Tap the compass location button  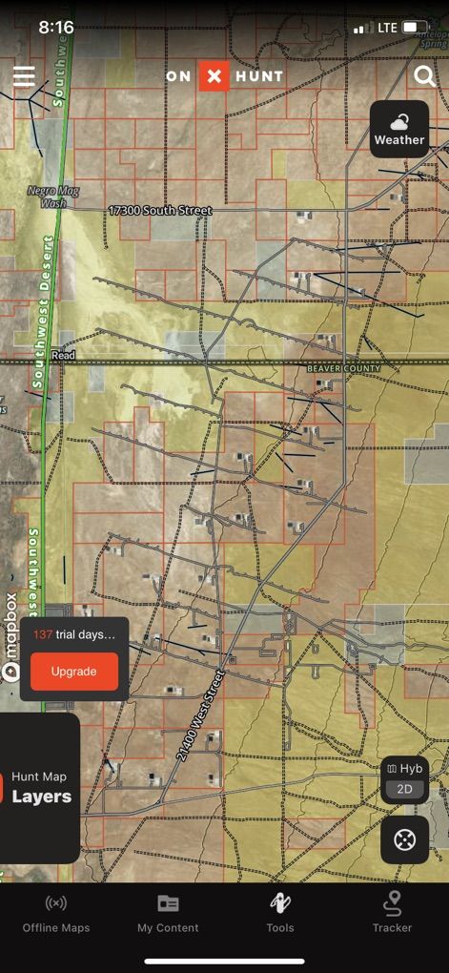pyautogui.click(x=404, y=840)
